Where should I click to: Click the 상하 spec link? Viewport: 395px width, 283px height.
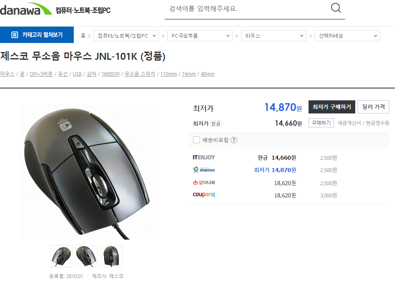pyautogui.click(x=91, y=74)
